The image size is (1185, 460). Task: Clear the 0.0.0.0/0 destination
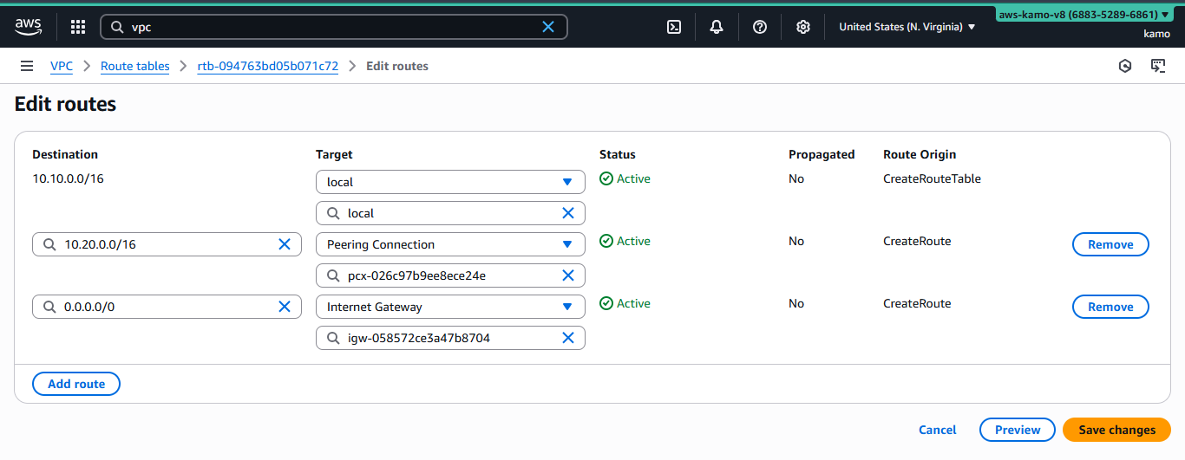pos(285,307)
